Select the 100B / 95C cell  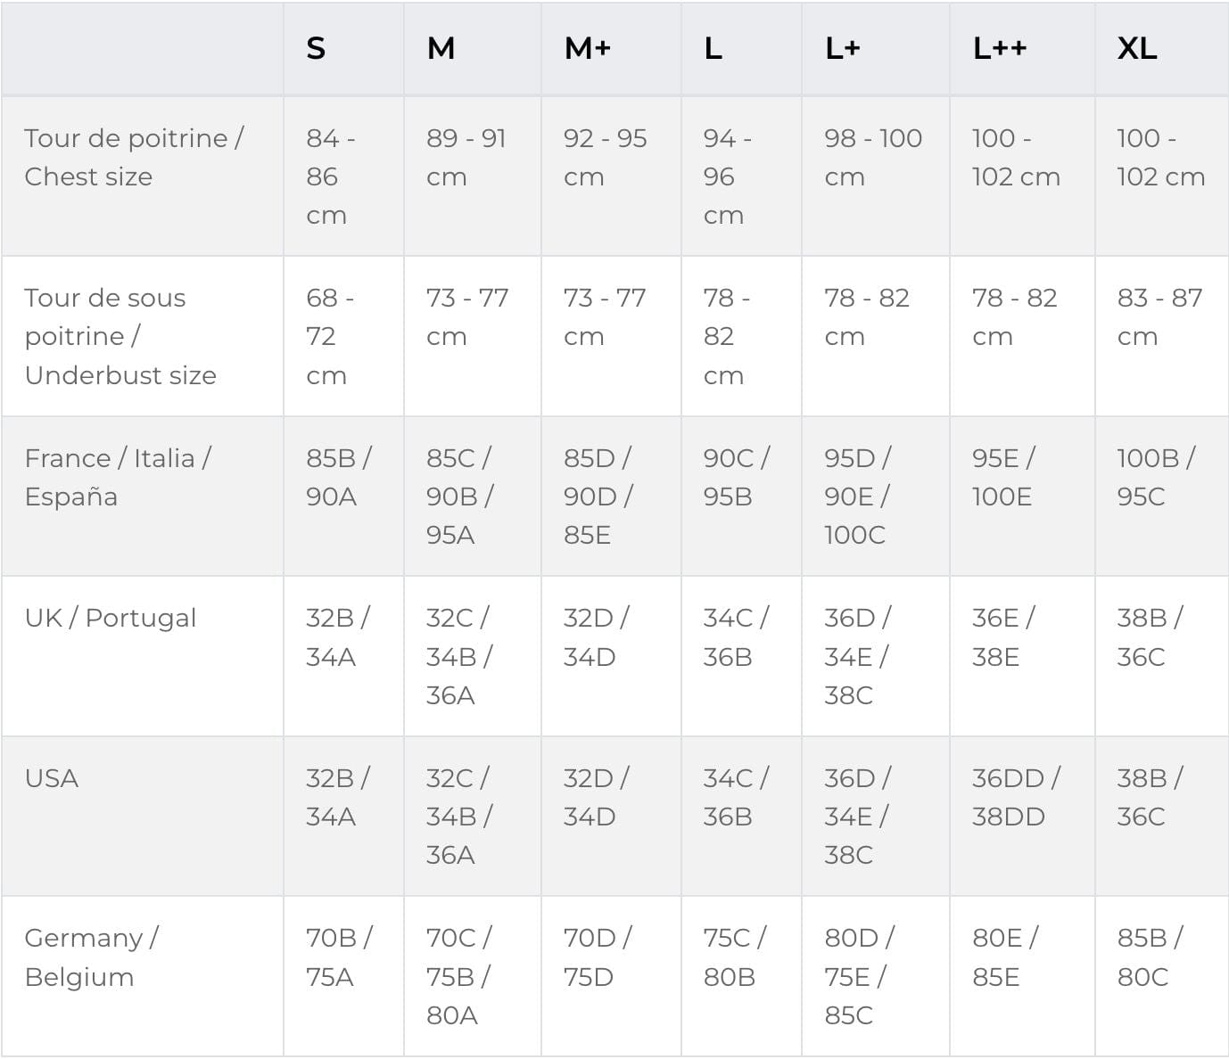(x=1155, y=477)
